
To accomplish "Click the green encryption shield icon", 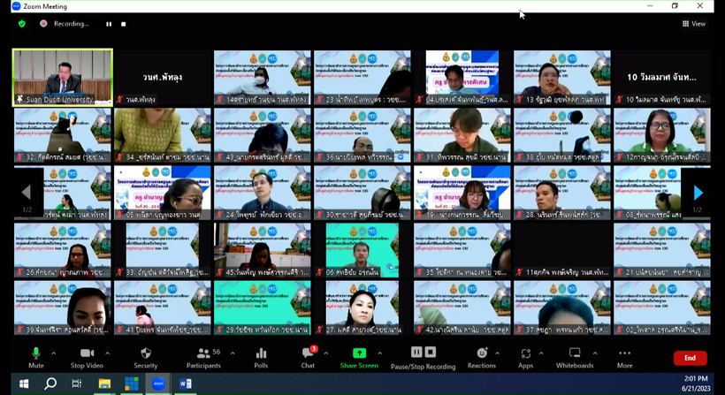I will (x=22, y=24).
